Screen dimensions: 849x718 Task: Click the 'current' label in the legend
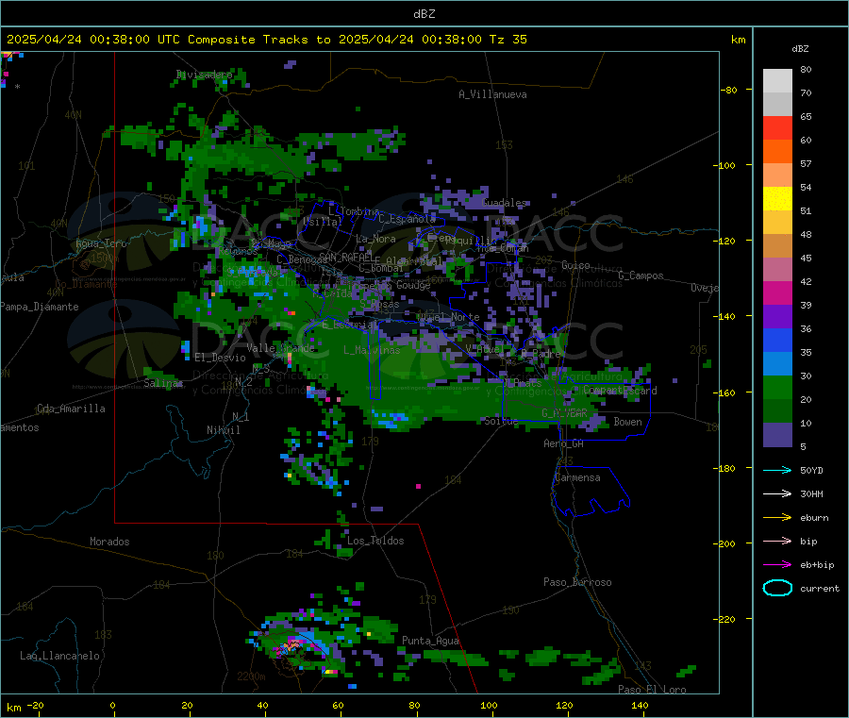tap(820, 588)
